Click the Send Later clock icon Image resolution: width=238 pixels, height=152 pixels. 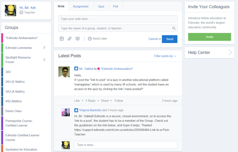(x=90, y=39)
